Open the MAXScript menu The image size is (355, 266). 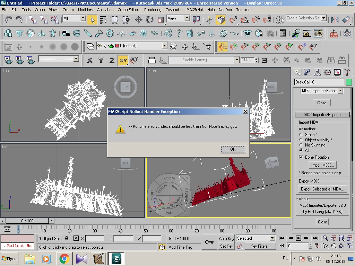(x=195, y=10)
